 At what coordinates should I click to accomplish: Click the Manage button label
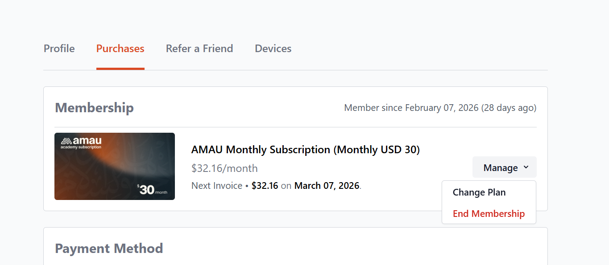(x=501, y=167)
